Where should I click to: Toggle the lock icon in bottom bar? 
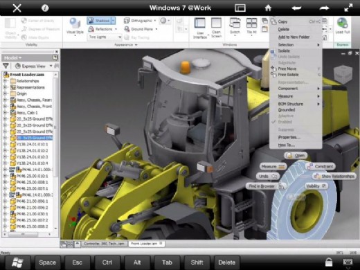pyautogui.click(x=329, y=262)
